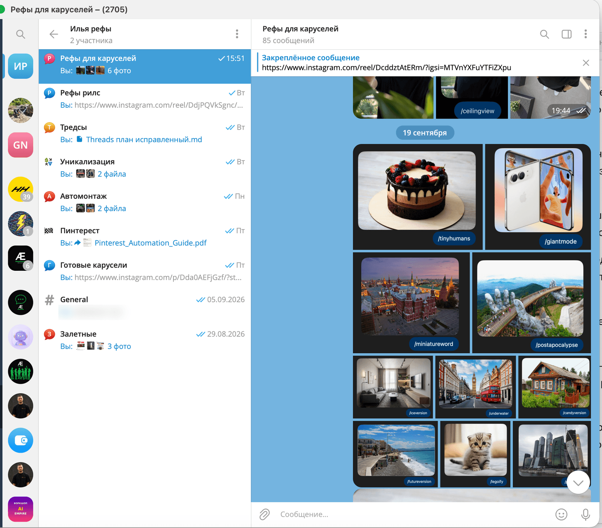Open the Æ chat with 6 unread

21,258
